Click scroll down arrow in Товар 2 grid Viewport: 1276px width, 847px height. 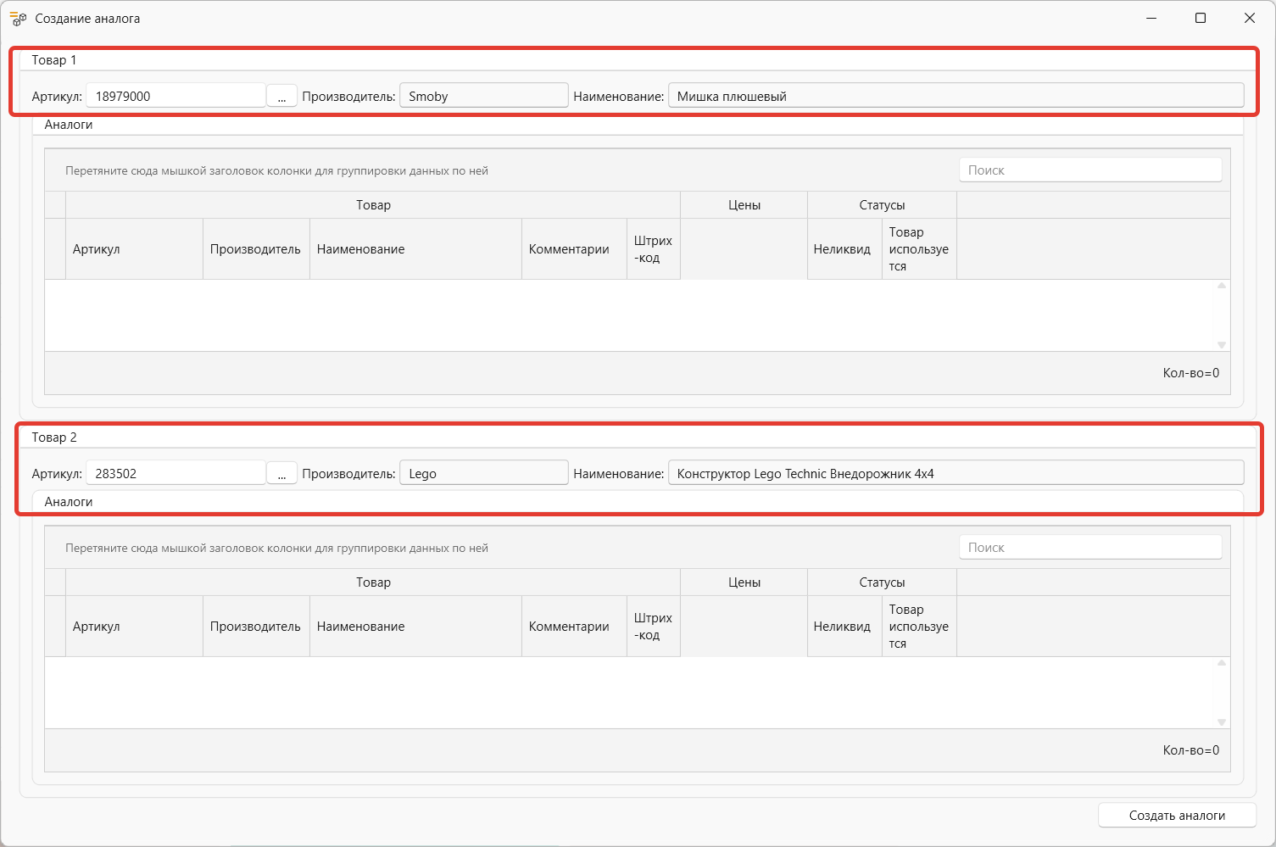1222,722
